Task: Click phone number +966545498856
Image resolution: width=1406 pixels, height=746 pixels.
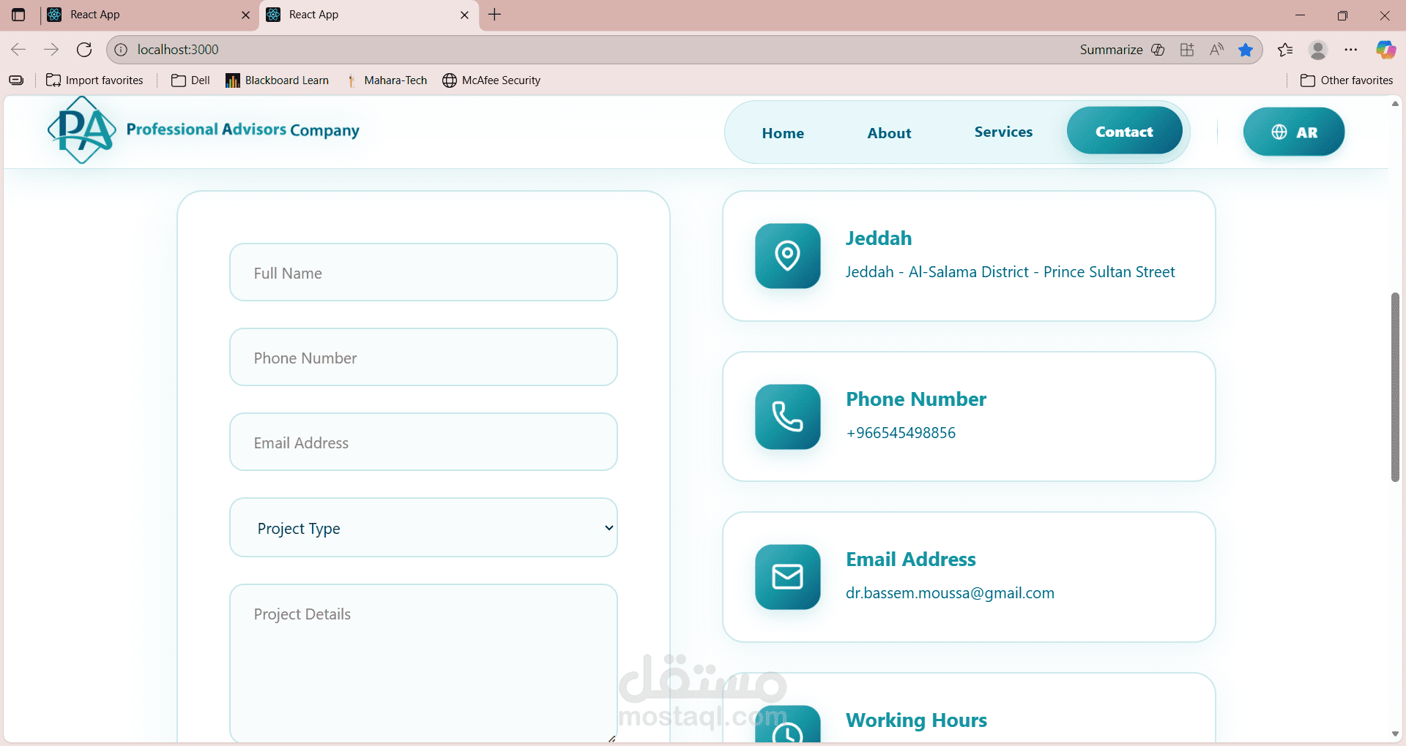Action: [x=901, y=433]
